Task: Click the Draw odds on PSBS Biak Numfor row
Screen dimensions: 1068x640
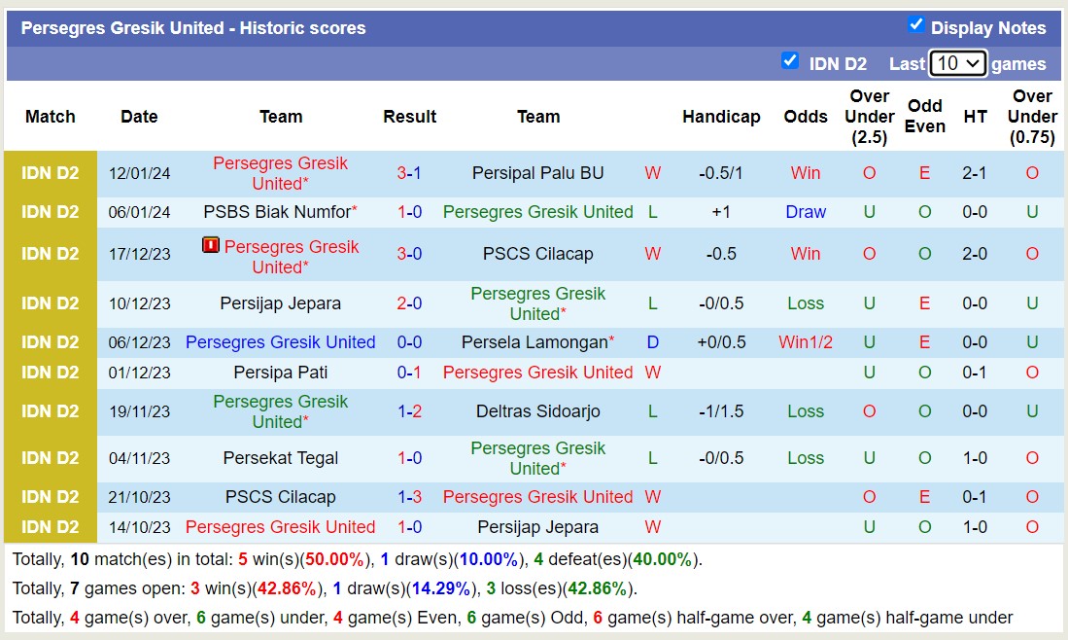Action: [805, 212]
